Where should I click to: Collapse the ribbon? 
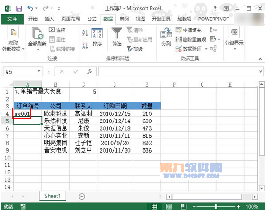tap(260, 59)
